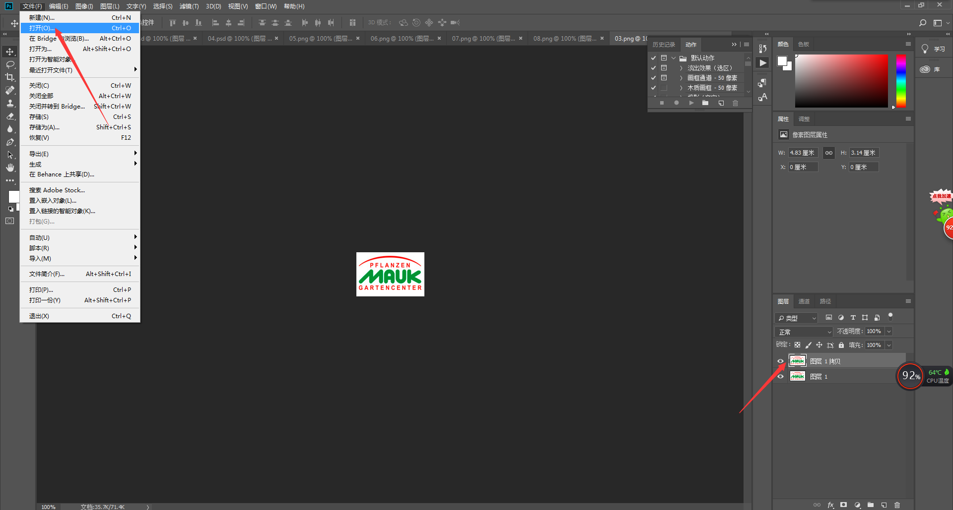Expand the 最近打开文件(T) submenu
The height and width of the screenshot is (510, 953).
click(x=80, y=70)
